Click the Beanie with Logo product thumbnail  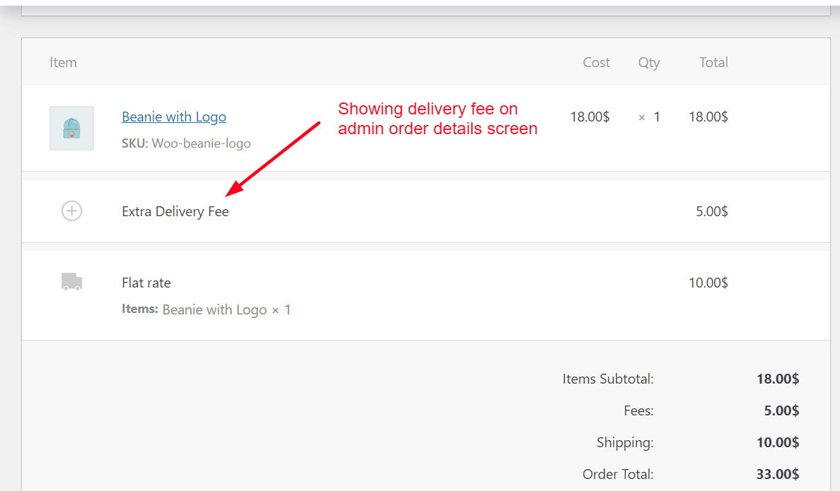point(71,128)
